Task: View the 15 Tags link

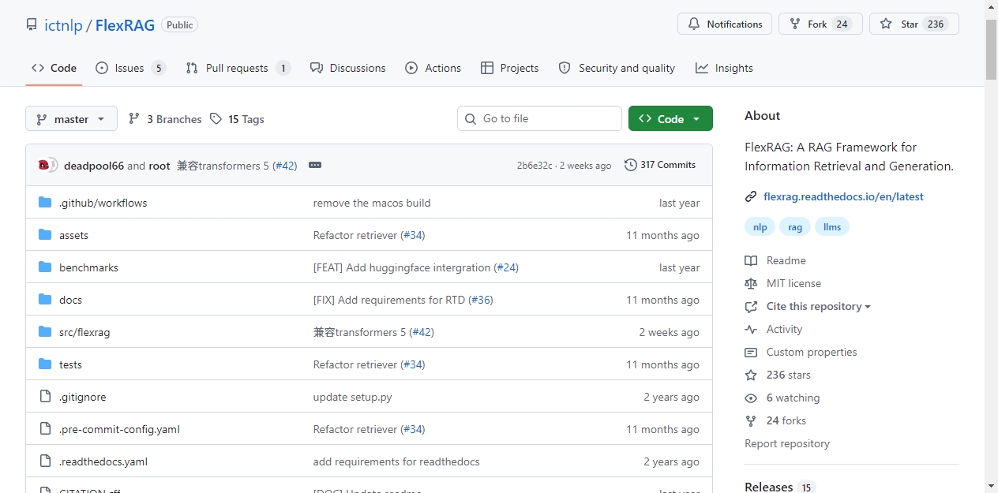Action: [x=237, y=119]
